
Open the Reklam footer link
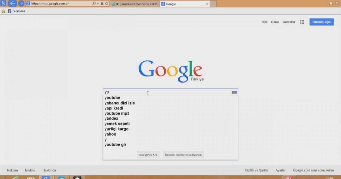[13, 170]
